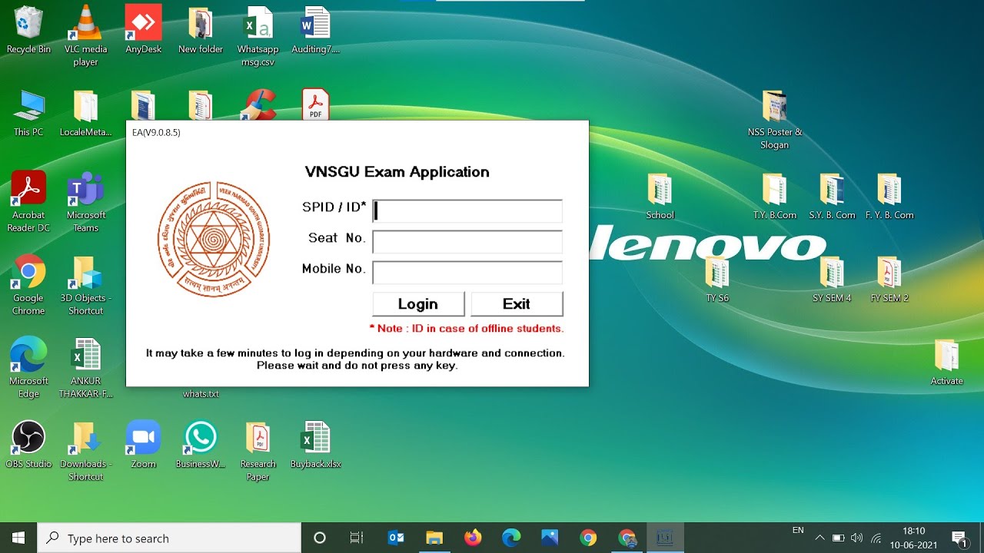Click the Login button
This screenshot has width=984, height=553.
coord(418,304)
